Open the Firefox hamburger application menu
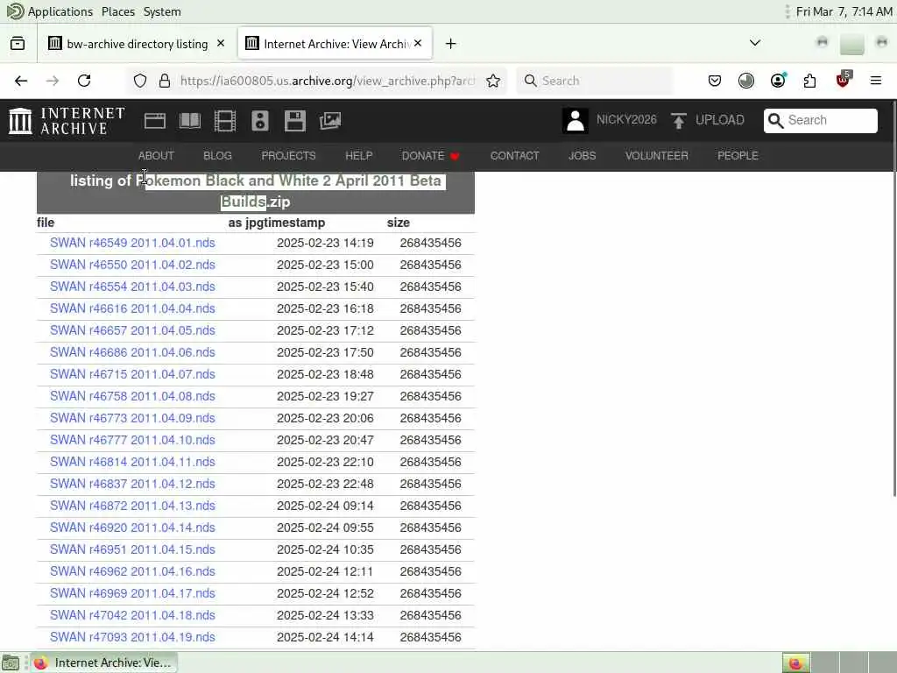The height and width of the screenshot is (673, 897). click(x=876, y=81)
